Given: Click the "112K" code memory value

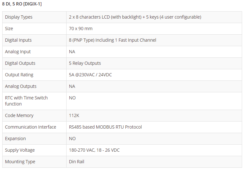Looking at the screenshot, I should point(74,115).
